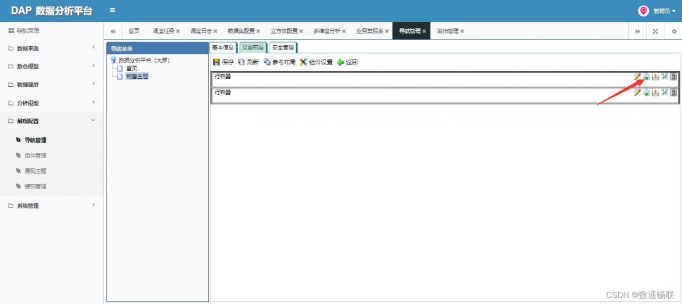Click the tabs scroll-left double arrow
The height and width of the screenshot is (304, 682).
[x=113, y=31]
